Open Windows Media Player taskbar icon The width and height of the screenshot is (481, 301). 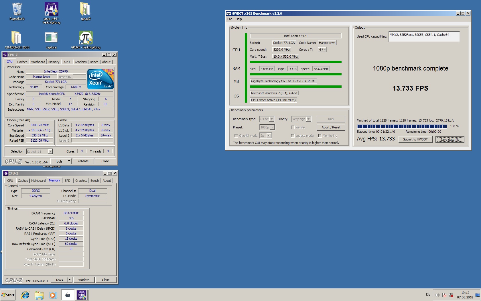tap(53, 295)
